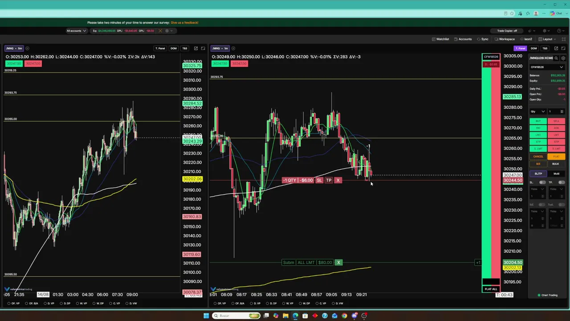
Task: Switch to Multi tab
Action: click(x=556, y=174)
